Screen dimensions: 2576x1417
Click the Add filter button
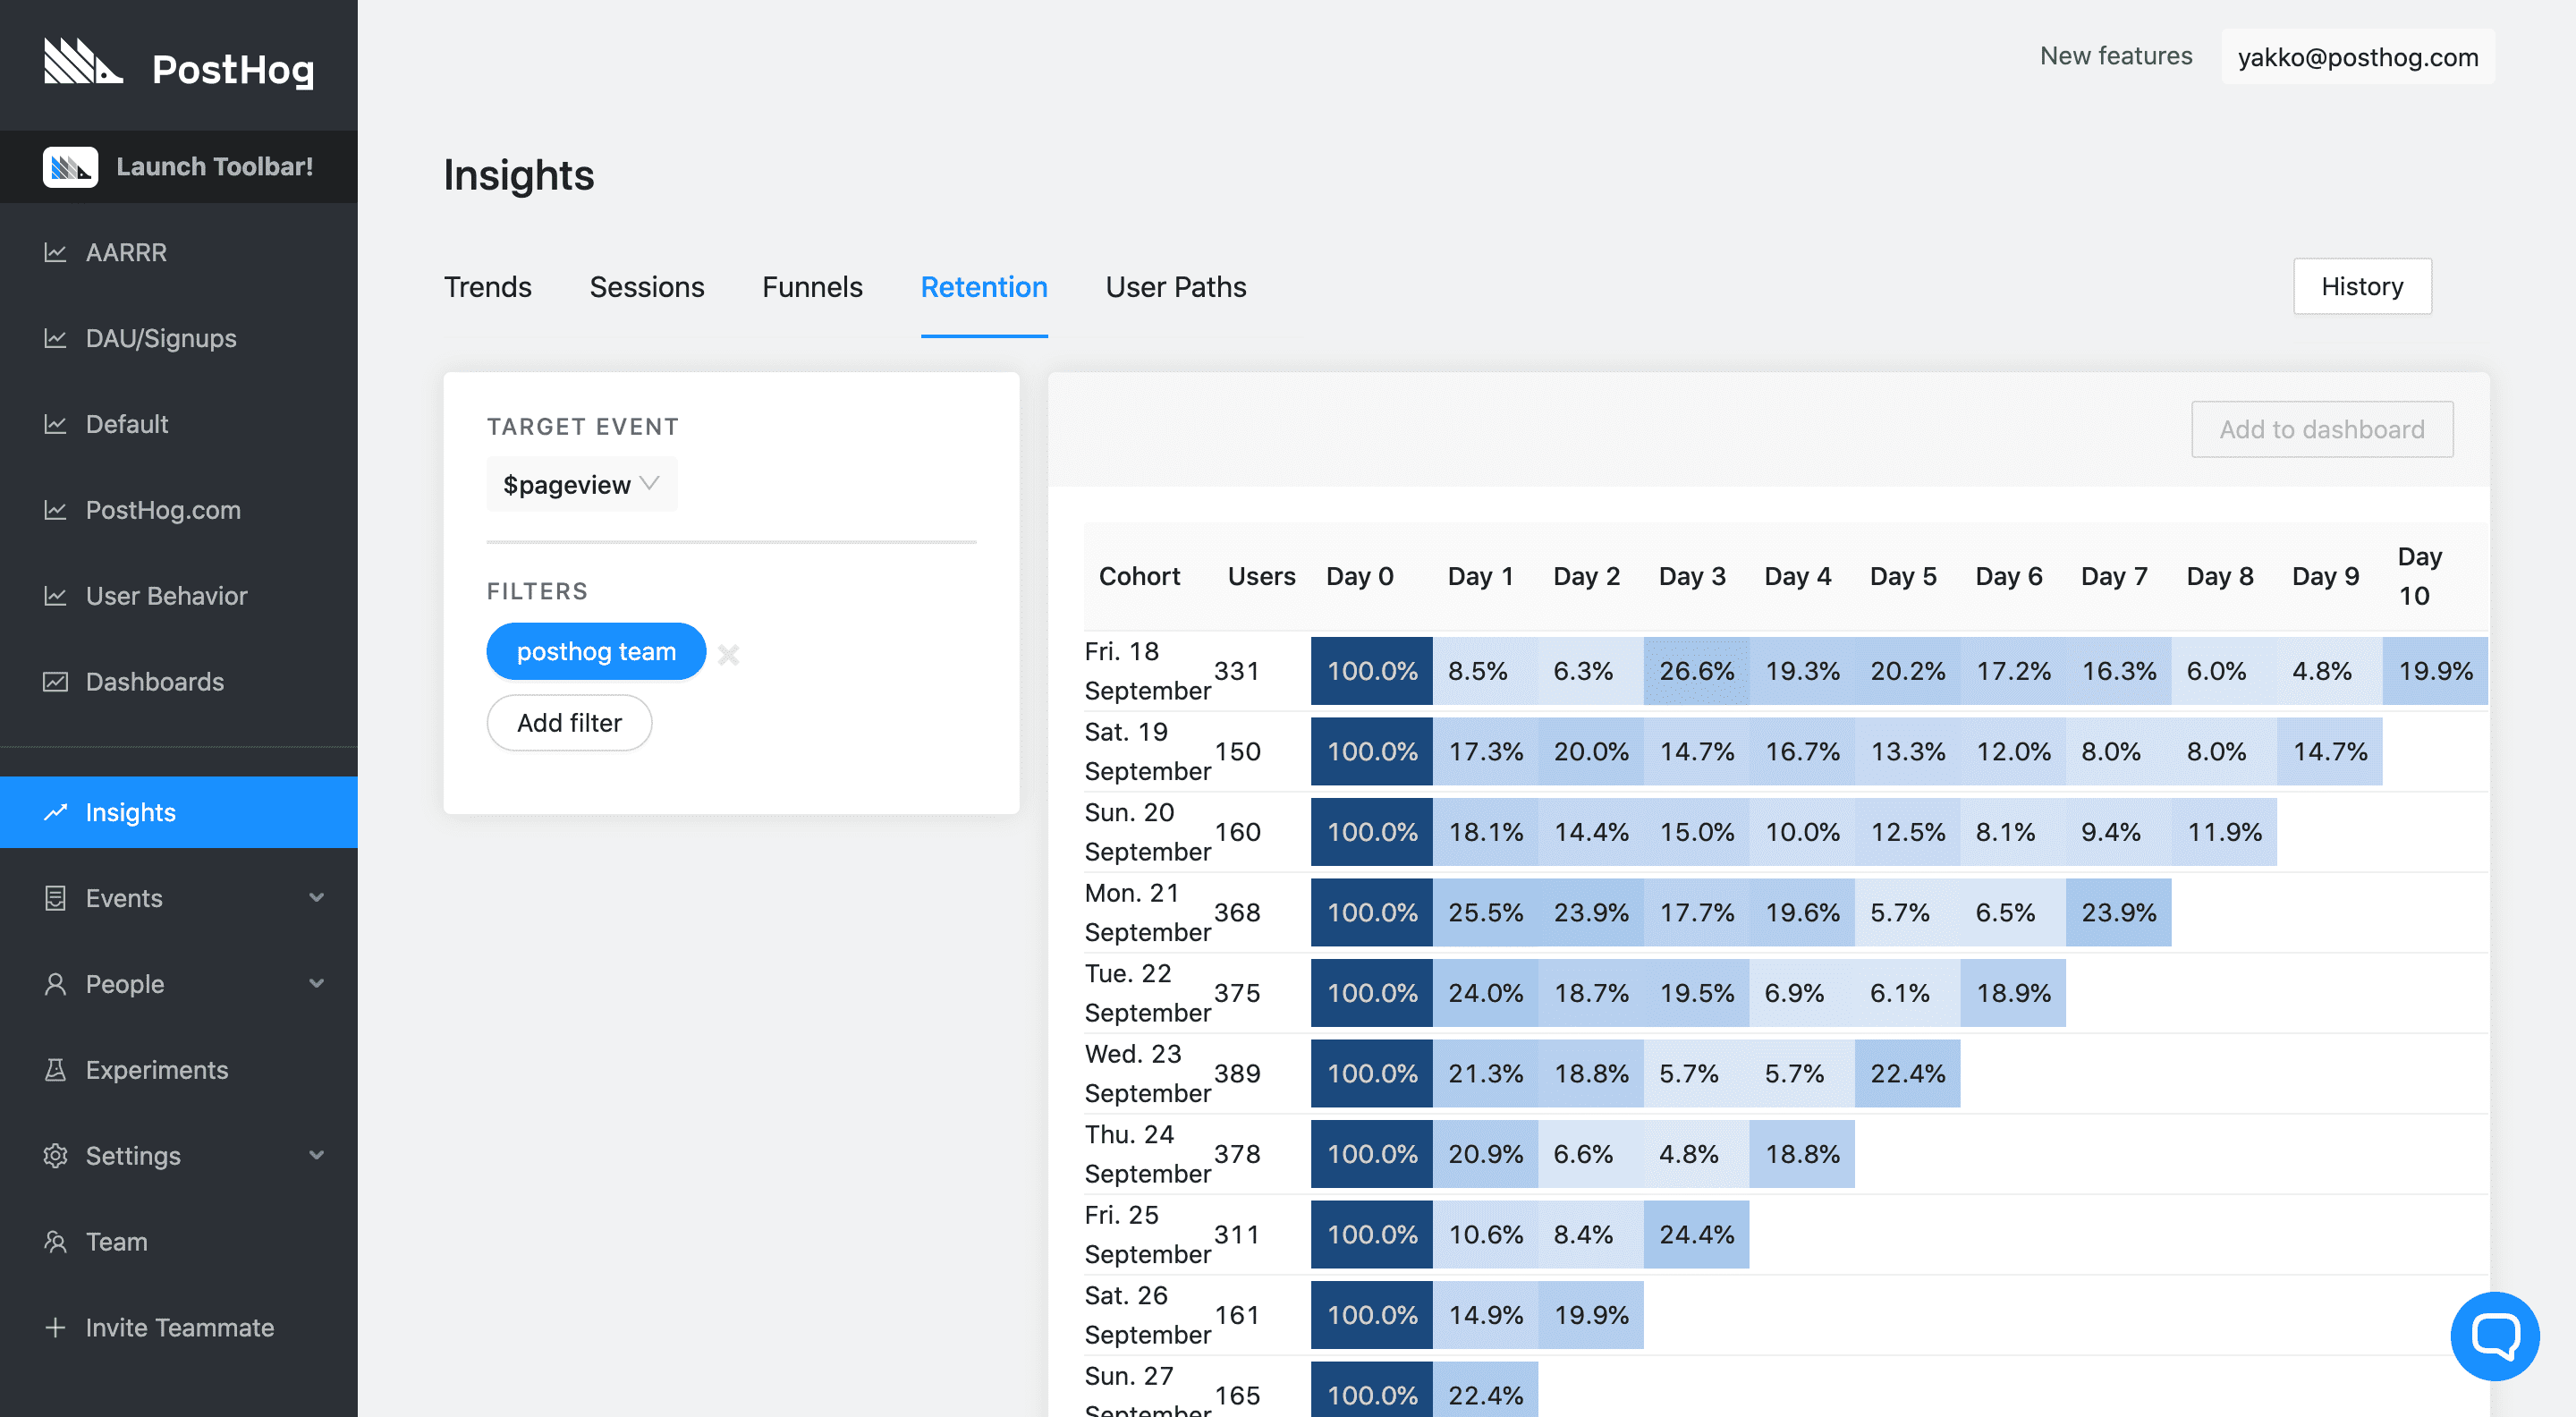click(x=569, y=722)
